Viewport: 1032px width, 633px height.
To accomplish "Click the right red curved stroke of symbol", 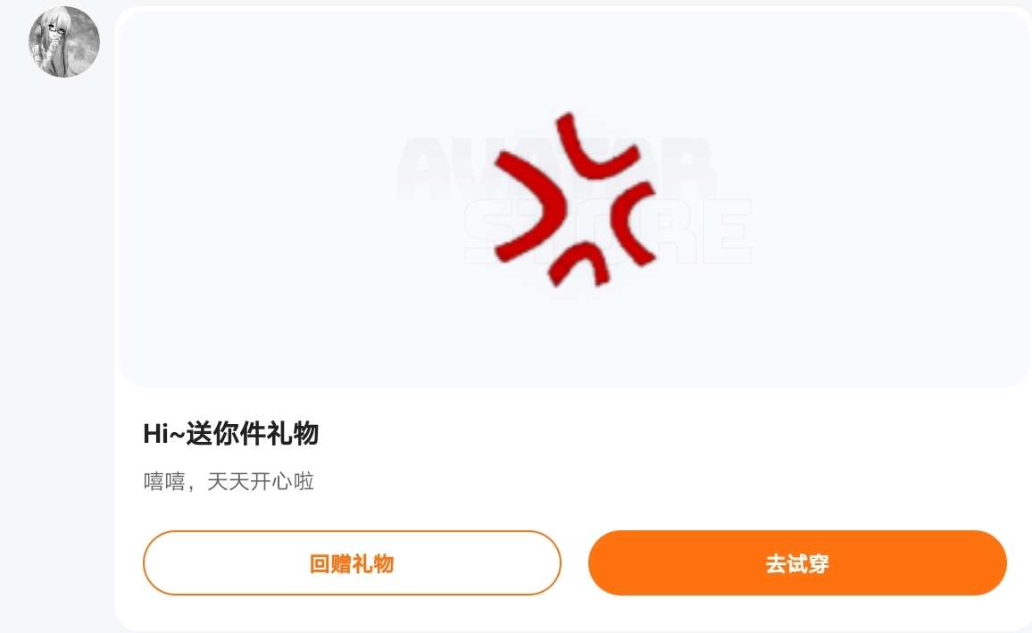I will point(633,223).
